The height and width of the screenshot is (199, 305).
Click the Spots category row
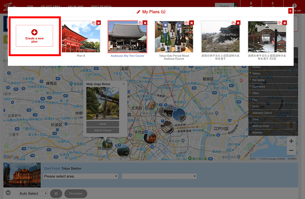pos(273,106)
